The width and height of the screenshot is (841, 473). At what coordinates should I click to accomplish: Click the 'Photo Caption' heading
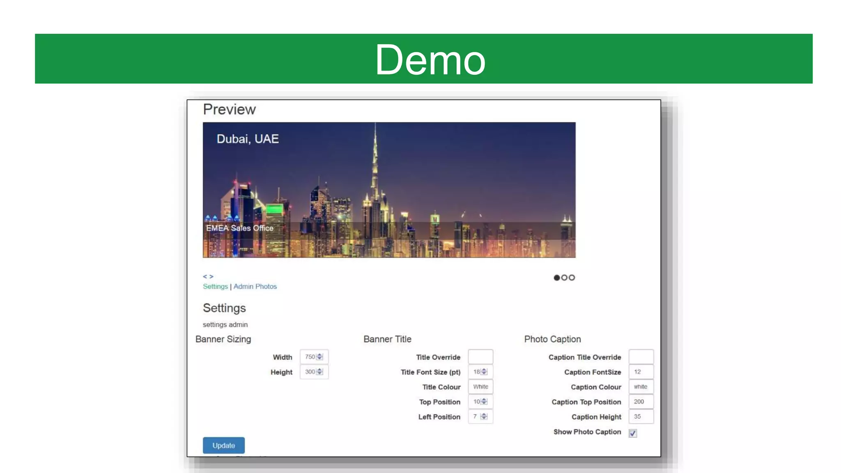click(552, 339)
